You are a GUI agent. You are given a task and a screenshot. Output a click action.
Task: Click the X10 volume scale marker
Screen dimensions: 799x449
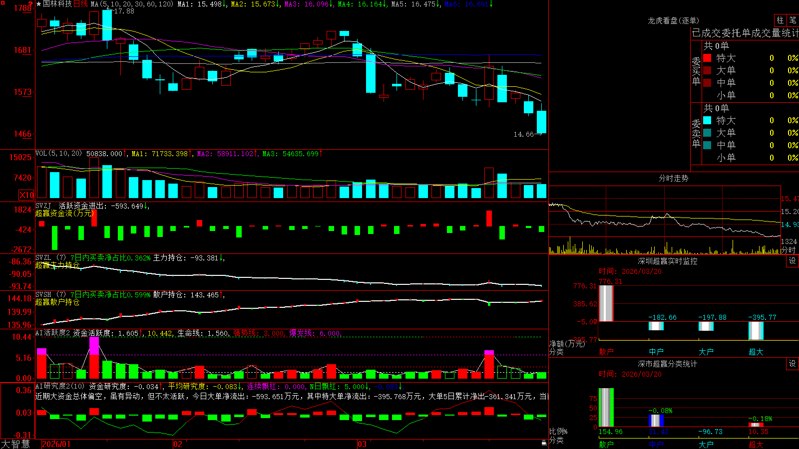[x=26, y=195]
